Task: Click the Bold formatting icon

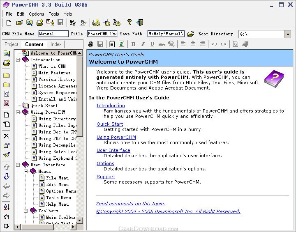Action: (133, 44)
